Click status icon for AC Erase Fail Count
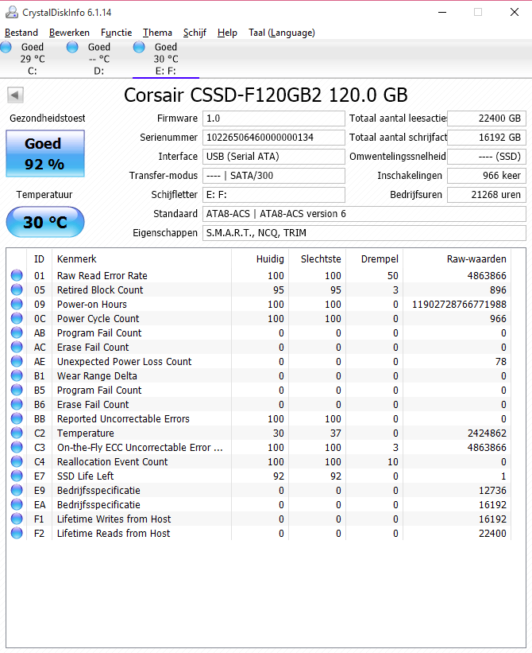The width and height of the screenshot is (532, 653). (x=17, y=347)
